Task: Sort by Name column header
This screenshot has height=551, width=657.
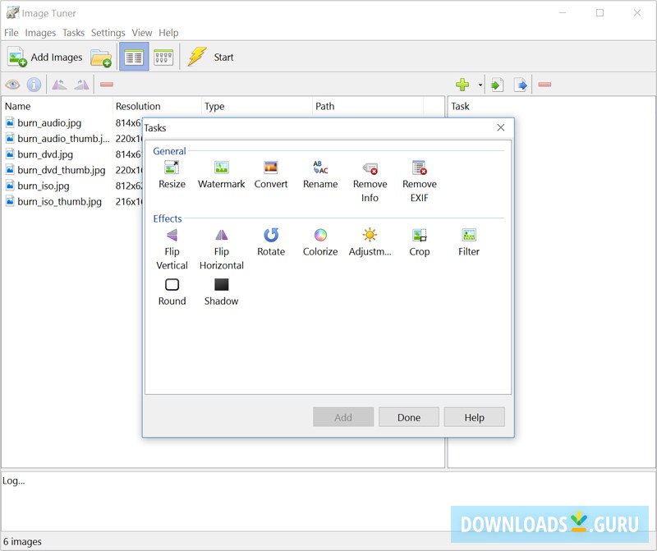Action: (x=57, y=106)
